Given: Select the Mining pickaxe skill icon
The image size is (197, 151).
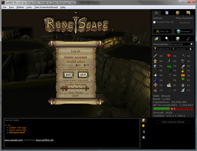Looking at the screenshot, I should [183, 56].
